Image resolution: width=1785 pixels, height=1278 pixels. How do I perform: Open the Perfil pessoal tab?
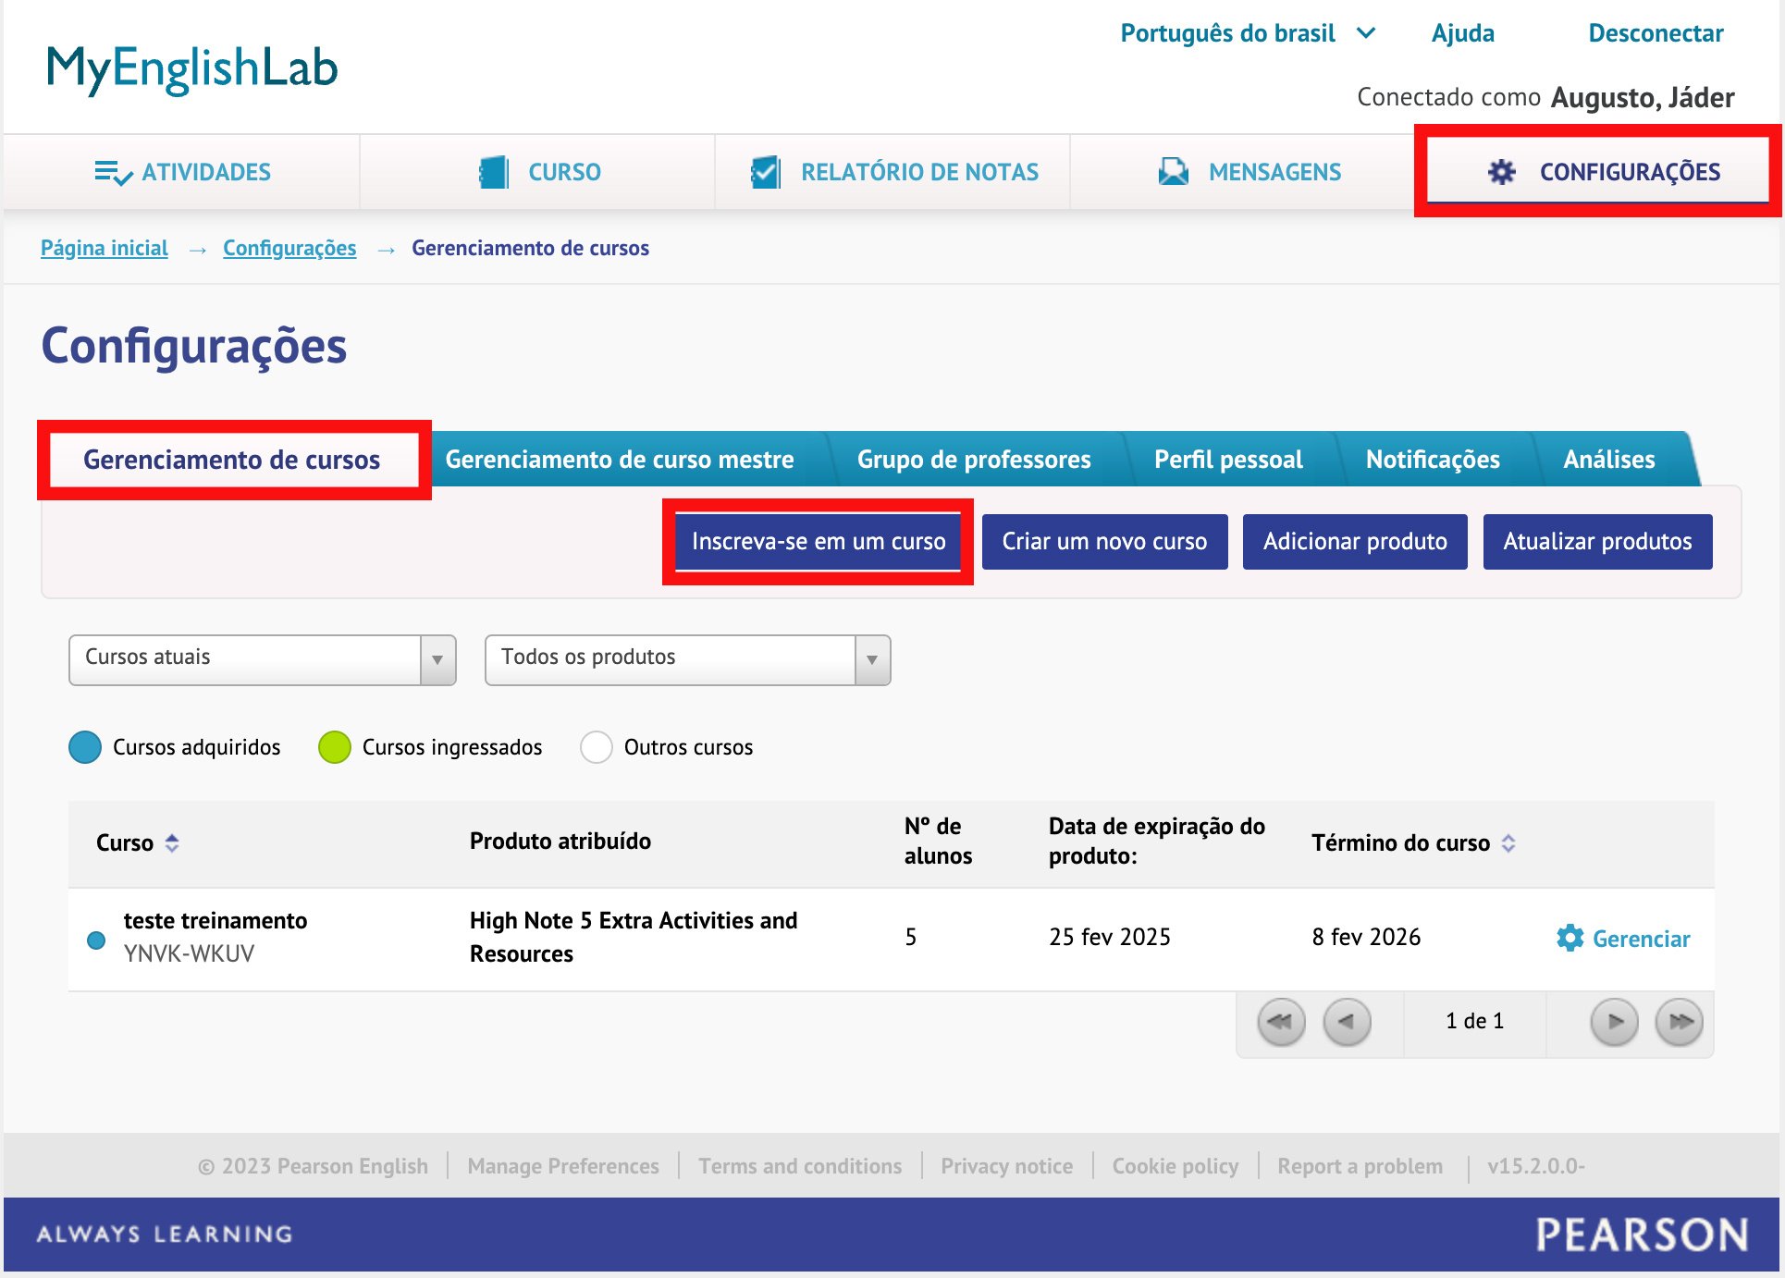(1227, 460)
